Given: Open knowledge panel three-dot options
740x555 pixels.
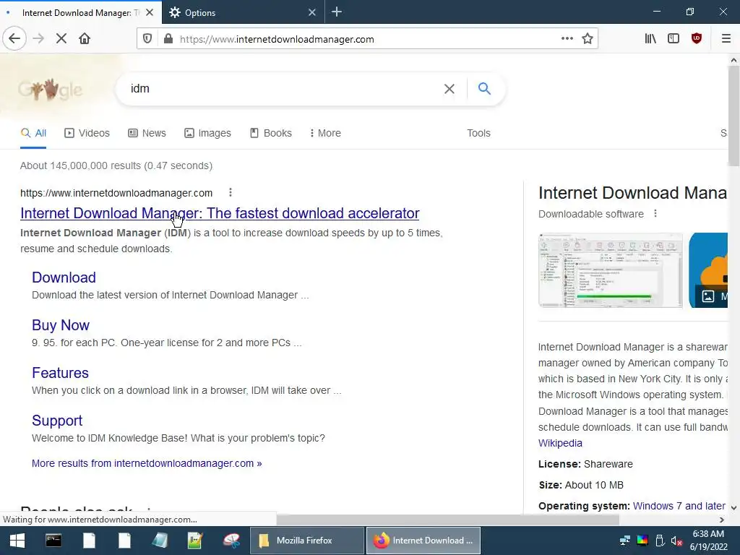Looking at the screenshot, I should (x=655, y=213).
